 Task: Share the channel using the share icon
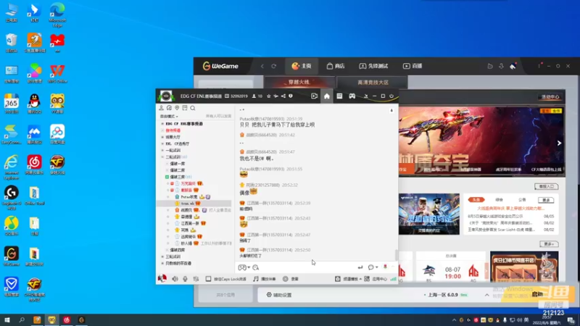point(283,96)
